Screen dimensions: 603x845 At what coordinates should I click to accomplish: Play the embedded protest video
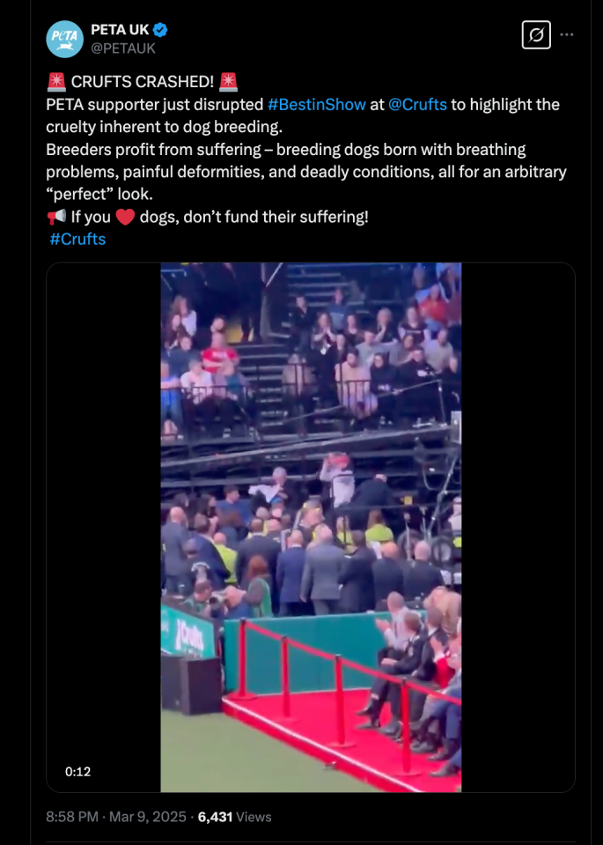tap(311, 527)
